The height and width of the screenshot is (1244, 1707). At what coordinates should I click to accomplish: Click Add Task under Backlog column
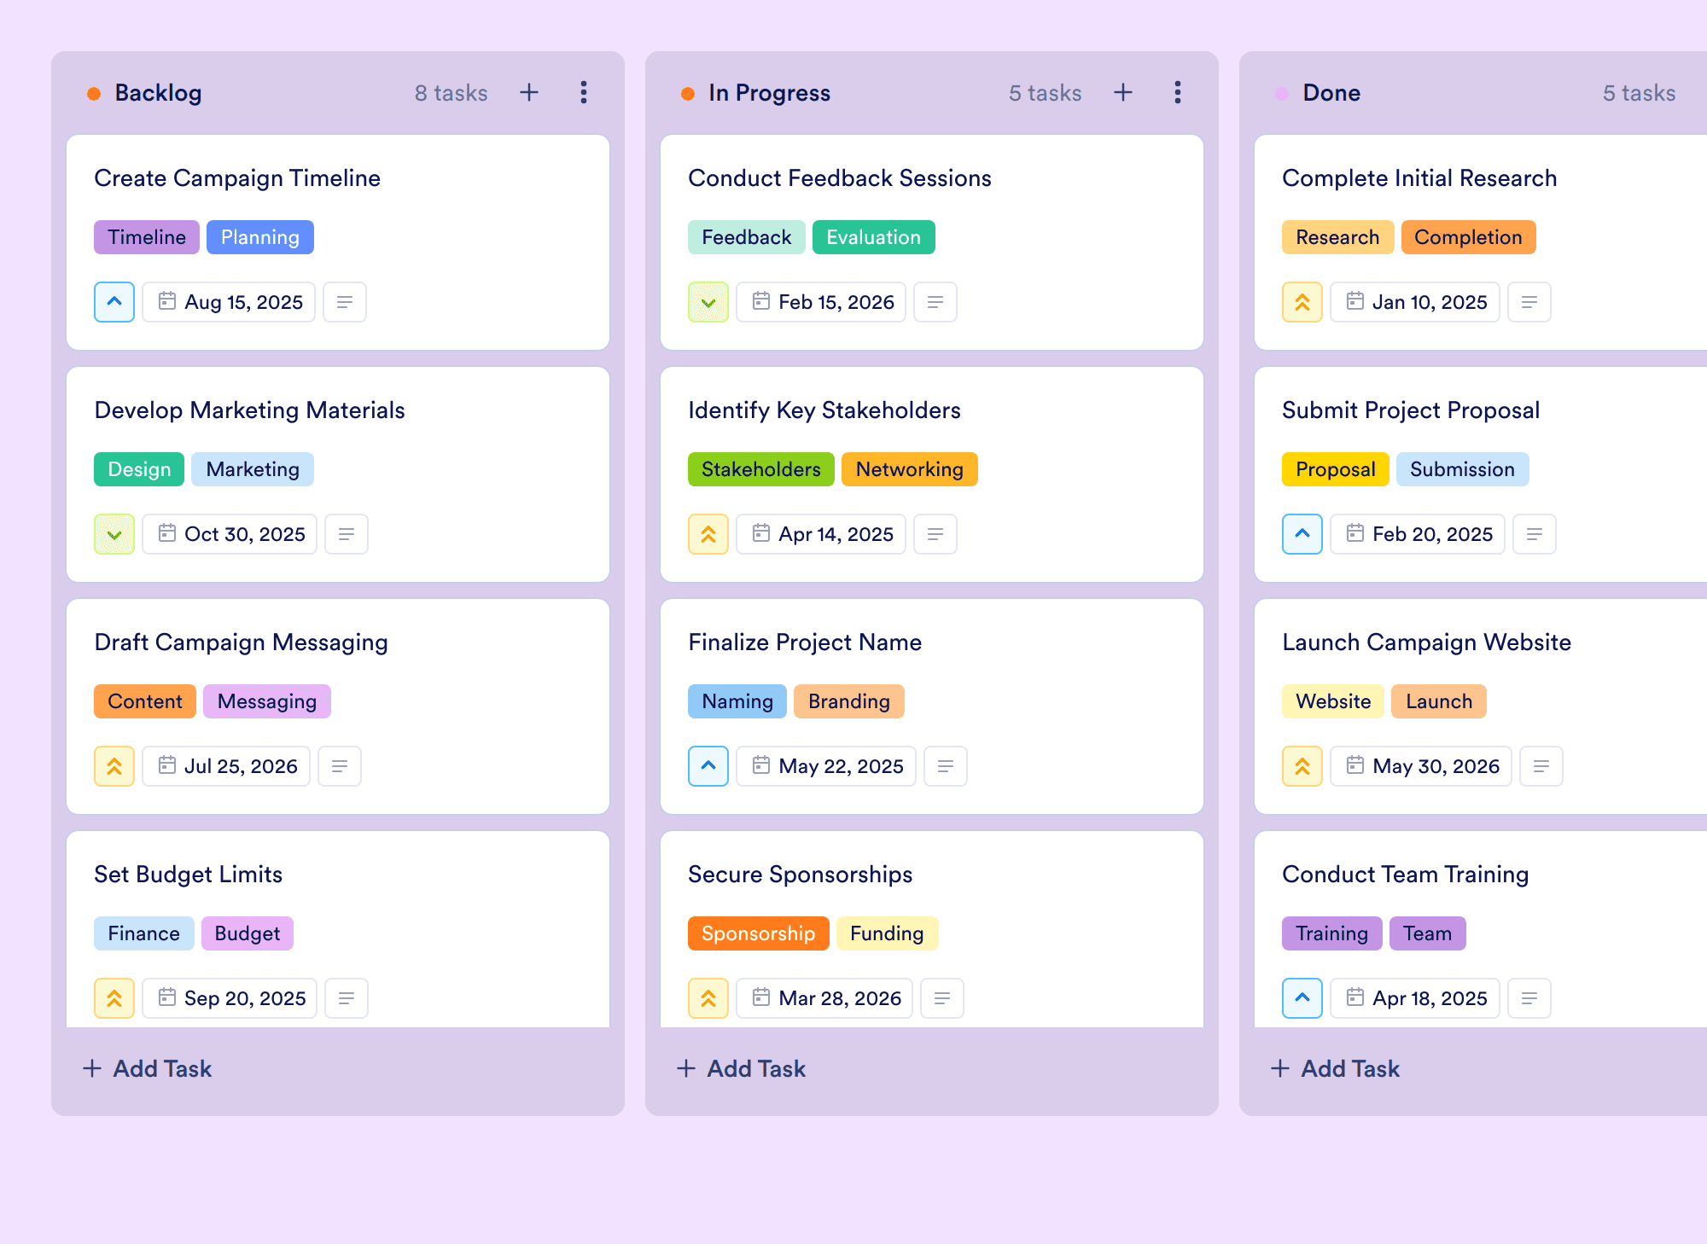(x=148, y=1068)
